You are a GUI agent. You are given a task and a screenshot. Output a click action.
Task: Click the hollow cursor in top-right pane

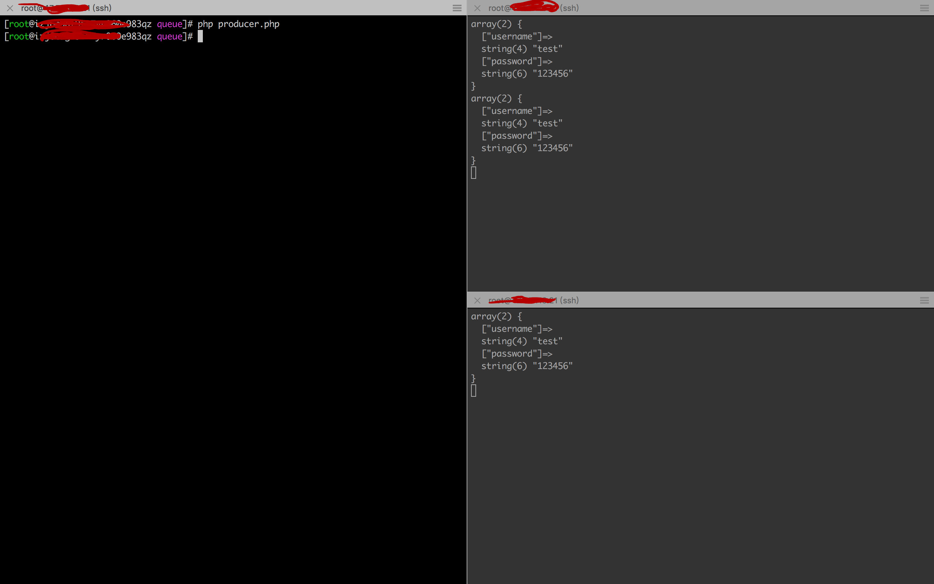point(474,173)
